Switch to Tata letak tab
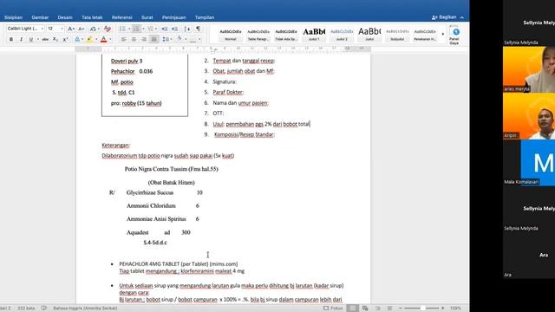555x312 pixels. click(92, 17)
